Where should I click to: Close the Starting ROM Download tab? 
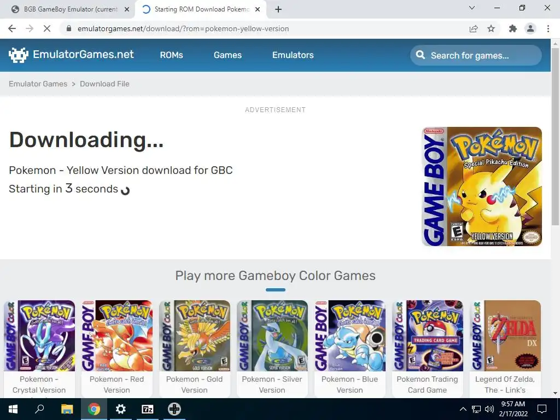pos(258,9)
